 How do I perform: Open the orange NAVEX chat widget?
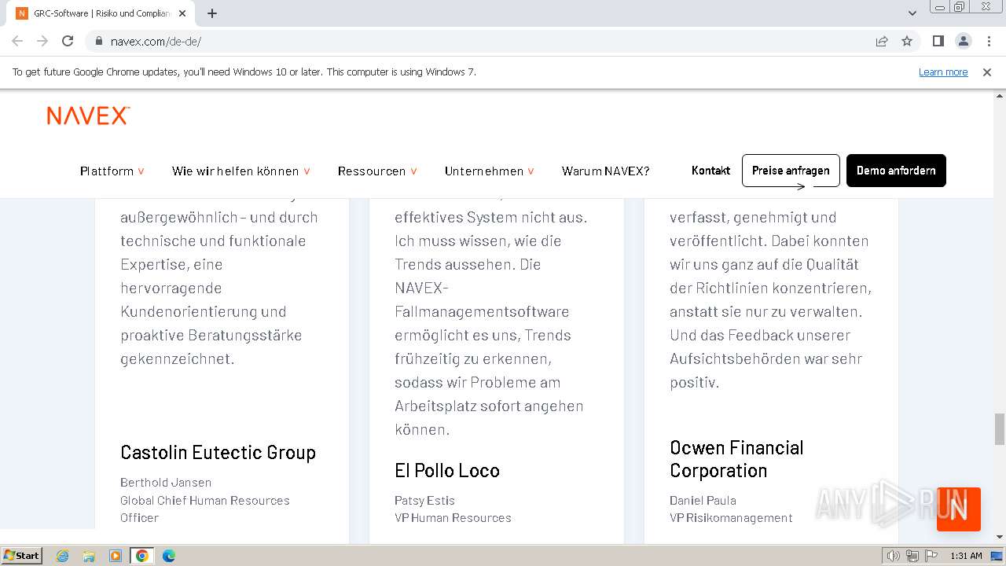[x=959, y=509]
